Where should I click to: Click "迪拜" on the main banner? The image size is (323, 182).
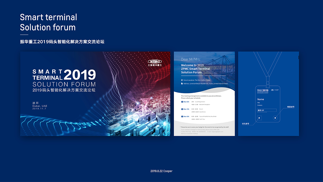tap(36, 103)
